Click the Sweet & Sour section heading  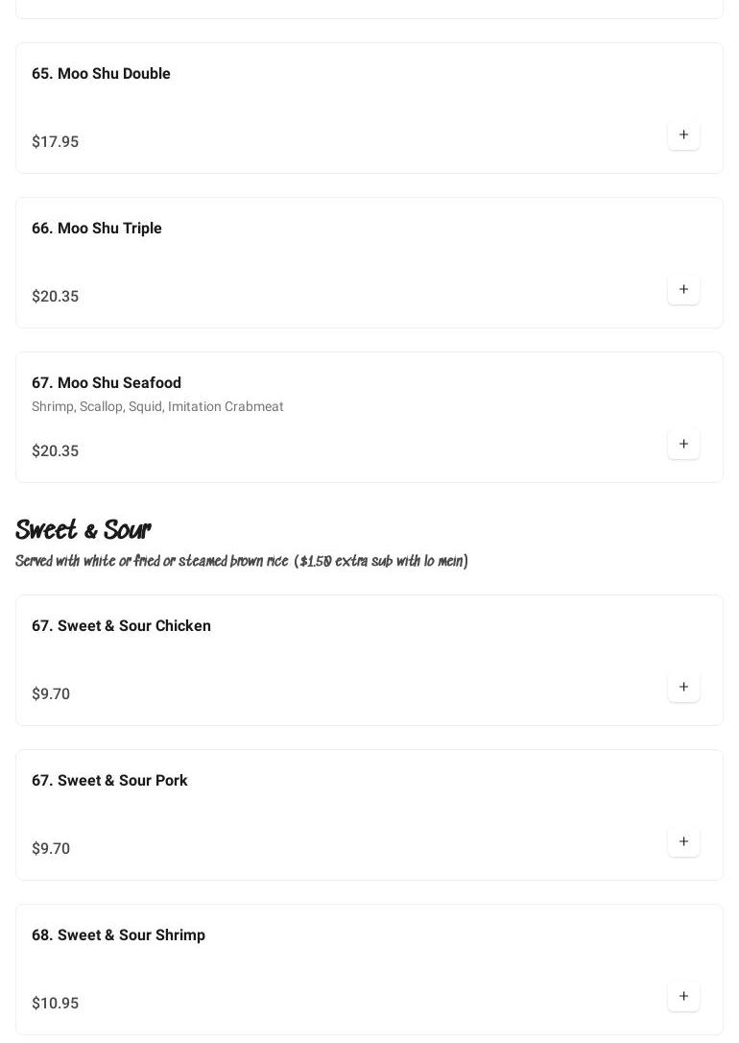coord(83,530)
